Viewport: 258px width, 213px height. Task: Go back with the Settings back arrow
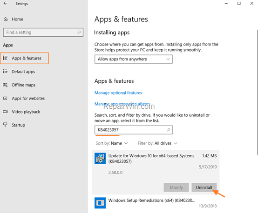pyautogui.click(x=5, y=3)
